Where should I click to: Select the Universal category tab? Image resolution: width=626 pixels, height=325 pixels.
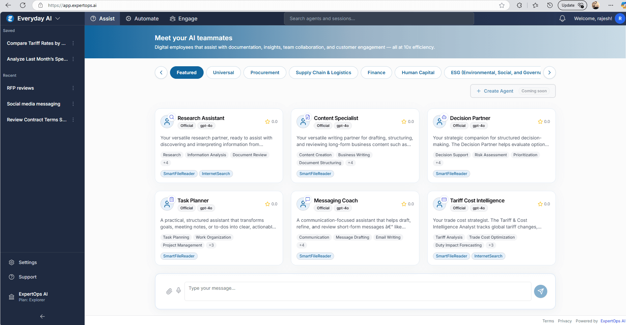223,73
